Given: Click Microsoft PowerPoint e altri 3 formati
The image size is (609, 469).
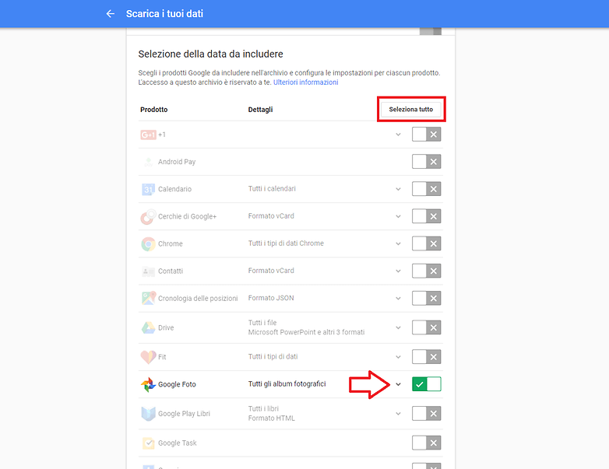Looking at the screenshot, I should pos(306,332).
